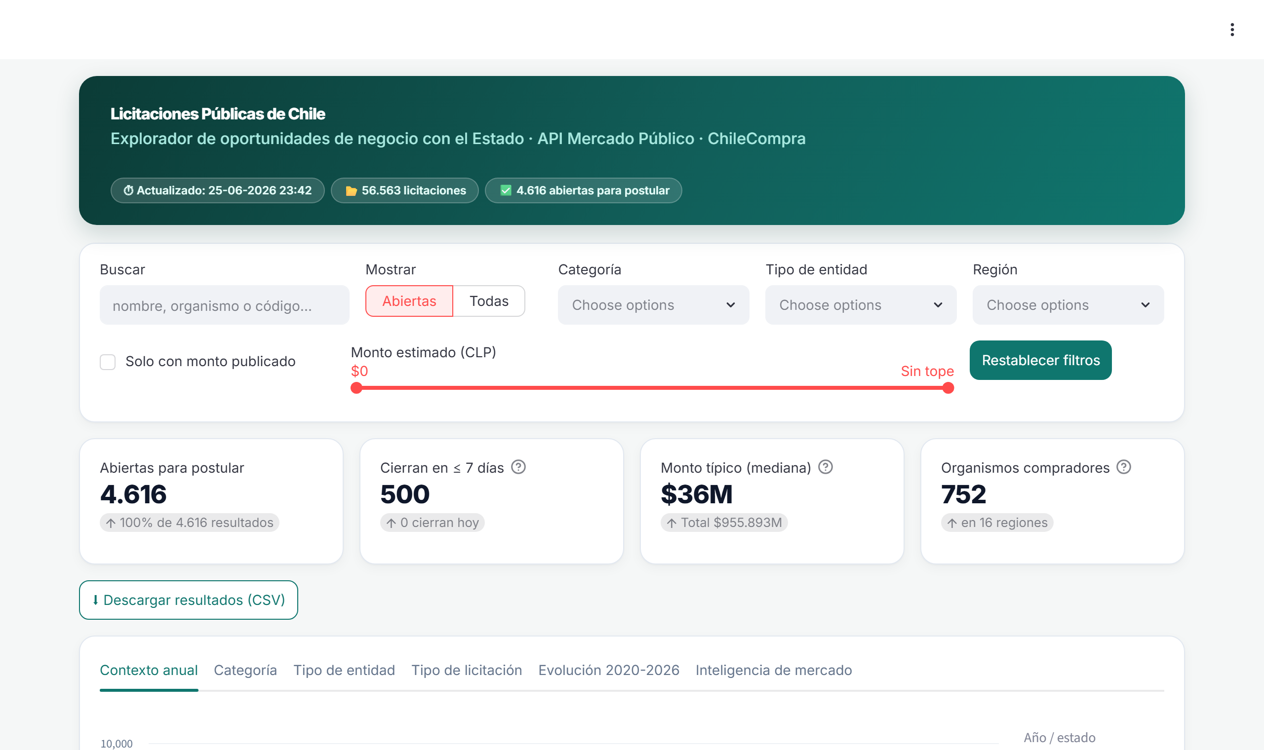Click help icon beside Monto típico (mediana)

coord(825,467)
